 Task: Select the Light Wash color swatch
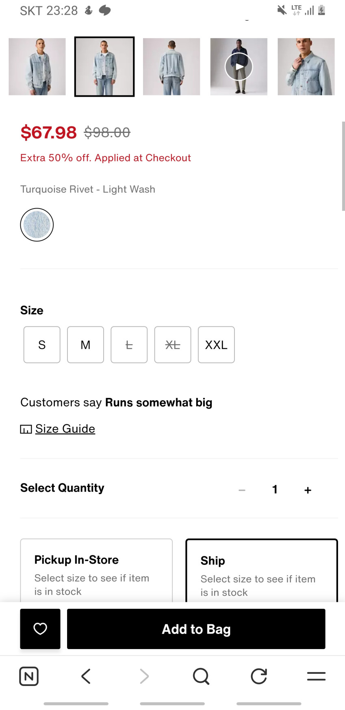click(x=37, y=225)
